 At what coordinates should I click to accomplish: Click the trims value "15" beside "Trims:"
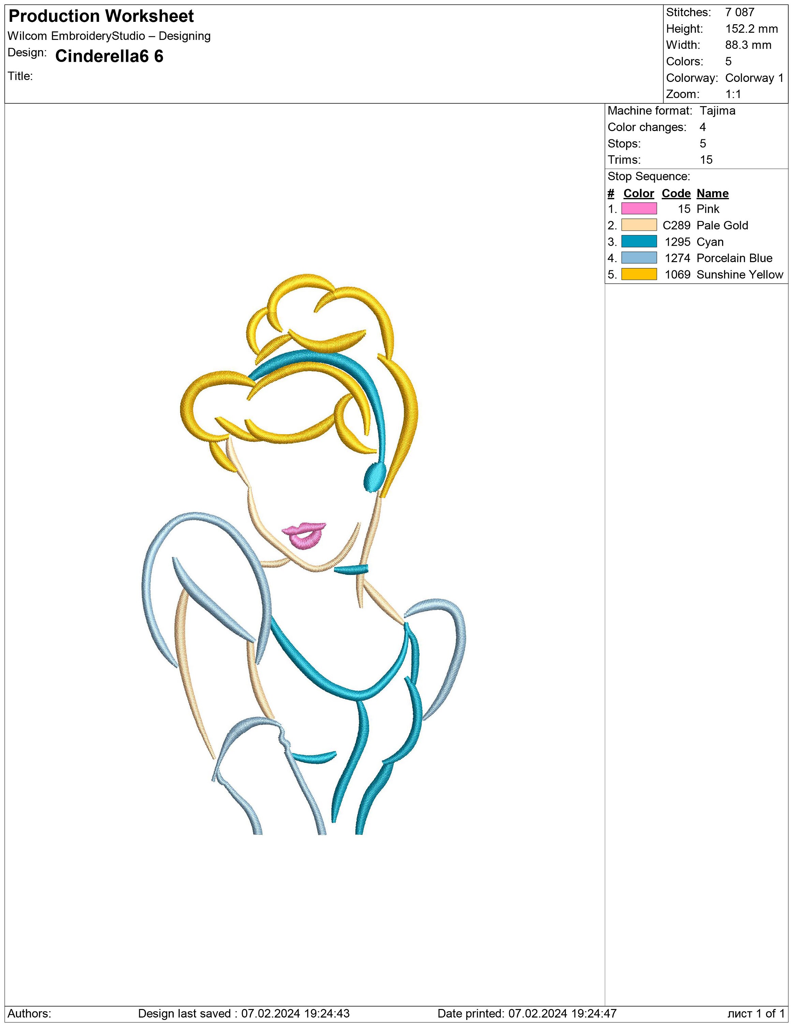(x=706, y=160)
